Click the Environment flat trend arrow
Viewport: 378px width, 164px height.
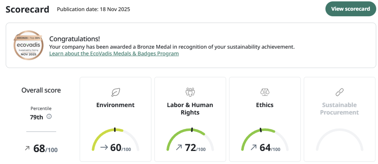click(104, 147)
